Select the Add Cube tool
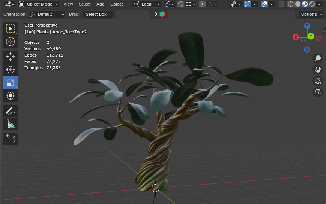 (x=11, y=139)
